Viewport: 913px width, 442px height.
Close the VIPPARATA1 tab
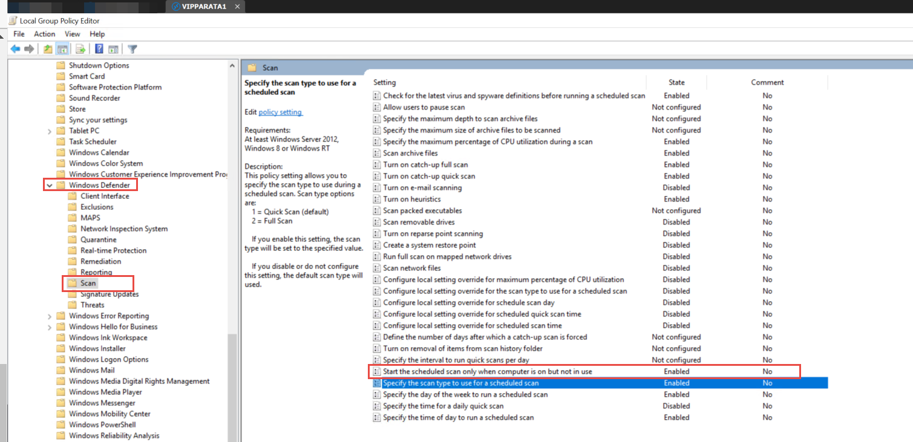(238, 7)
